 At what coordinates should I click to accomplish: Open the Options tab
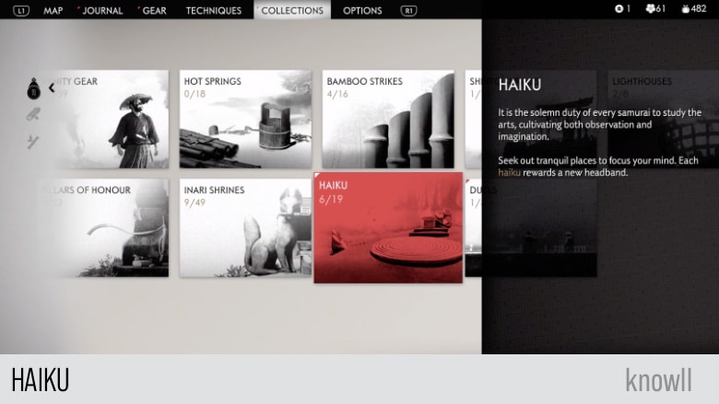(362, 10)
